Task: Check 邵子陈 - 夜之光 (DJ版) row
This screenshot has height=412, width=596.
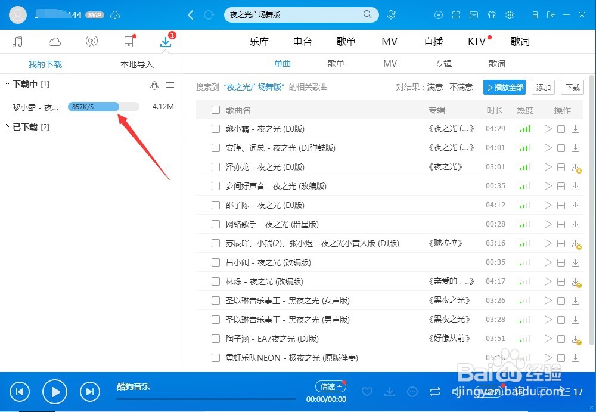Action: (x=216, y=205)
